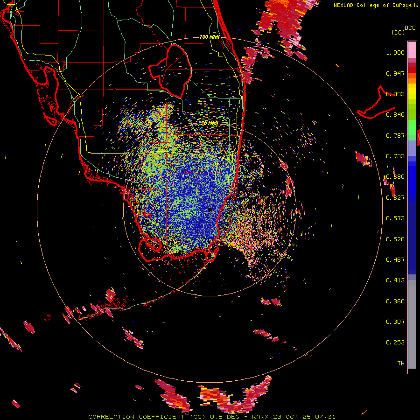Click the black KAMX radar site dot

click(210, 210)
